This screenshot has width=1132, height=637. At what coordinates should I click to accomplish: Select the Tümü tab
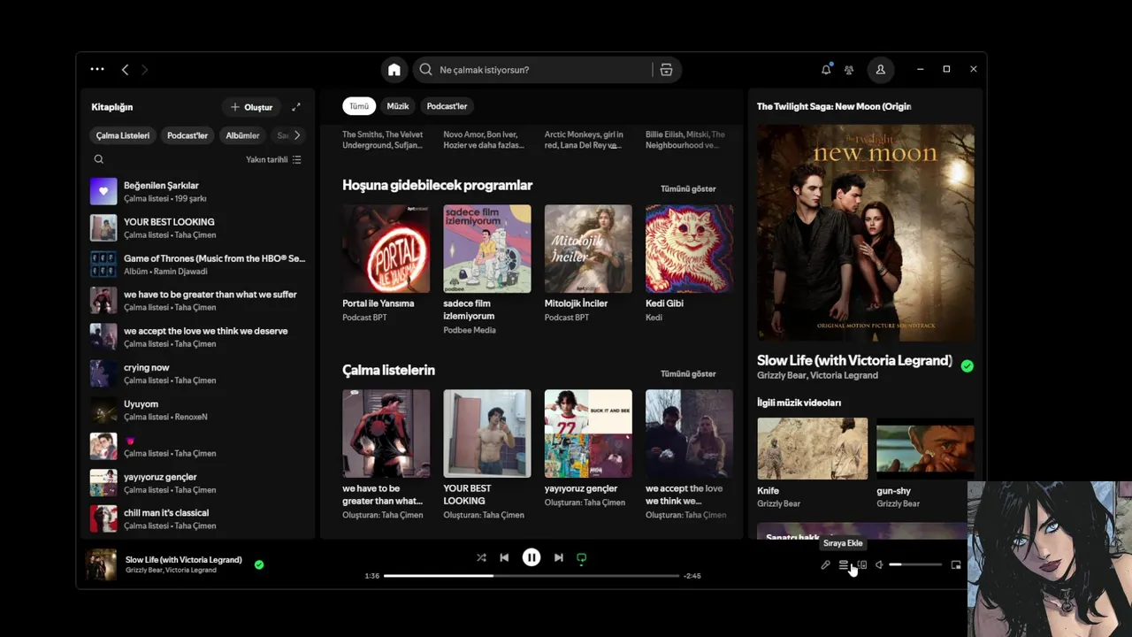tap(359, 106)
